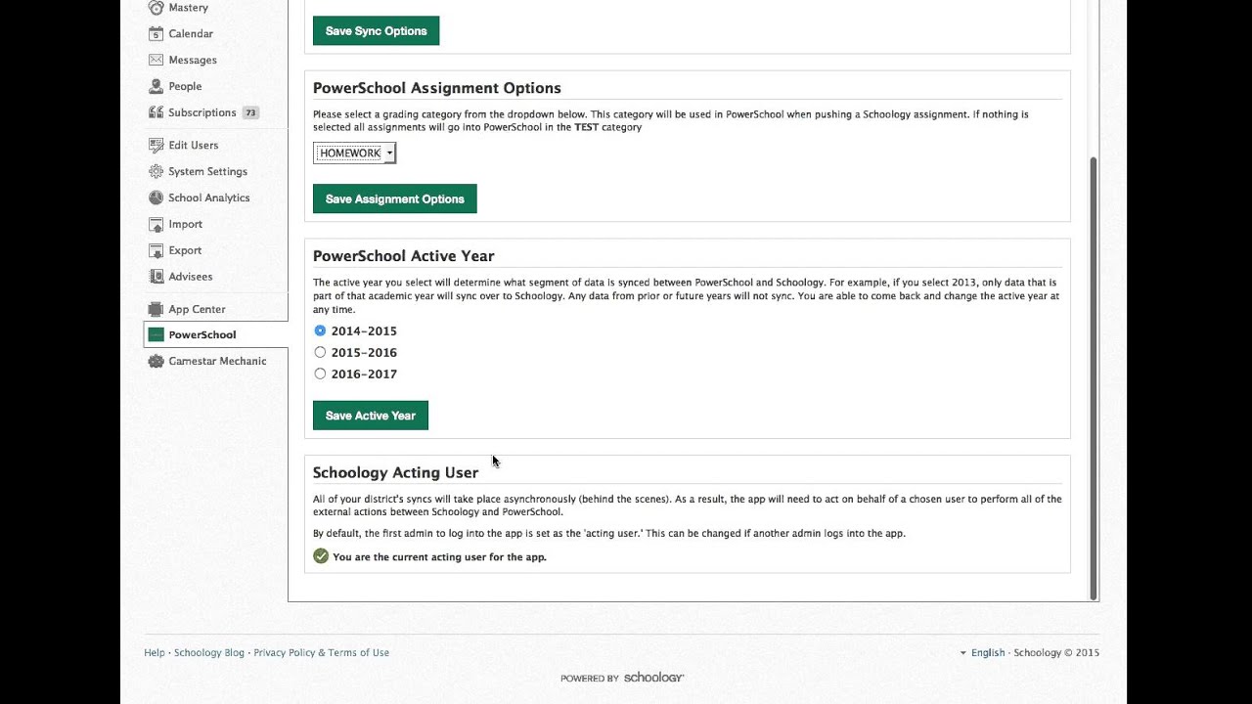Open the Import page
This screenshot has height=704, width=1252.
click(186, 224)
